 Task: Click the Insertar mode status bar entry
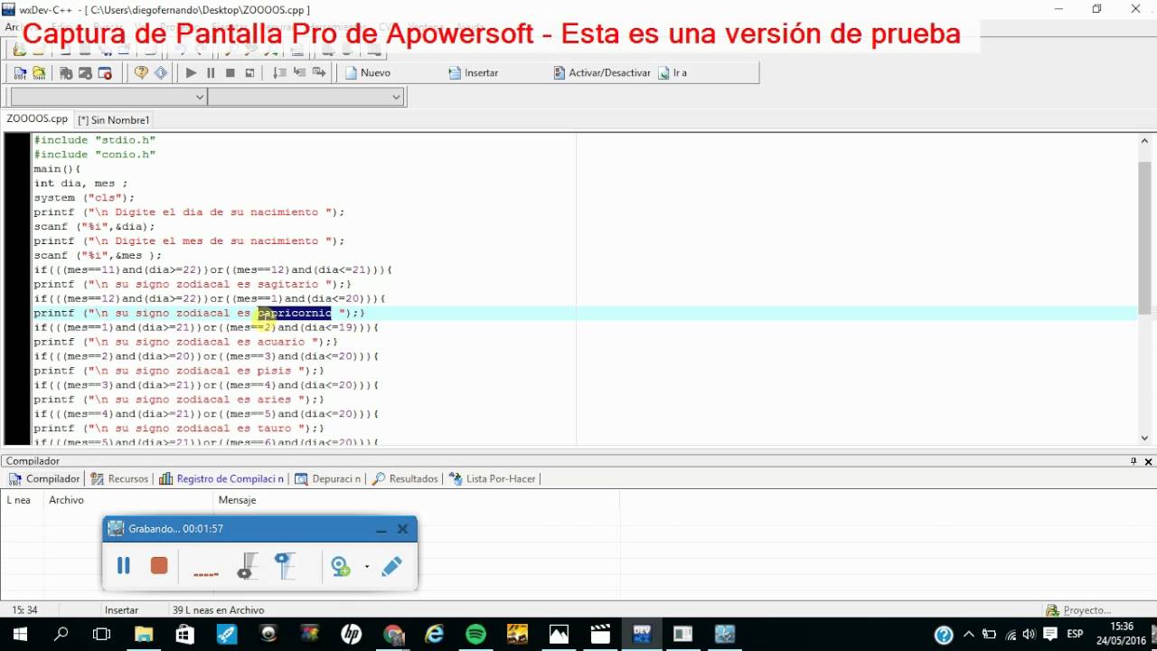tap(121, 610)
